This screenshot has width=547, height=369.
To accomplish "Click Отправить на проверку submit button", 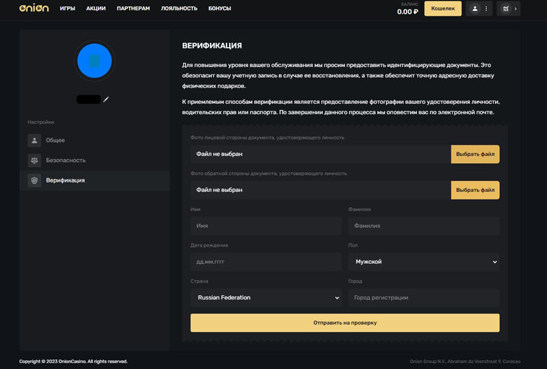I will click(x=345, y=323).
